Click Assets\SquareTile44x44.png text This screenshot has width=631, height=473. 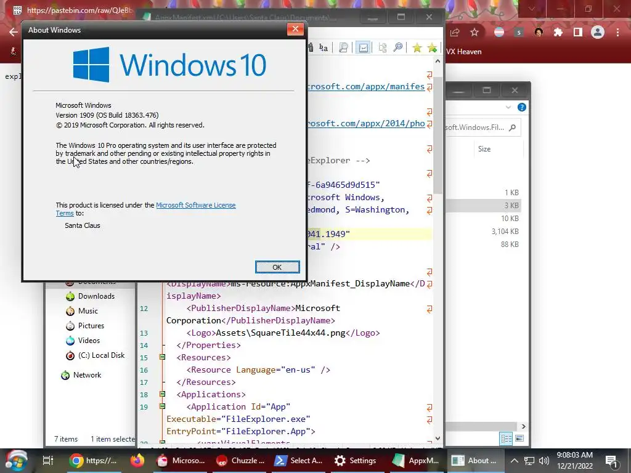tap(280, 333)
